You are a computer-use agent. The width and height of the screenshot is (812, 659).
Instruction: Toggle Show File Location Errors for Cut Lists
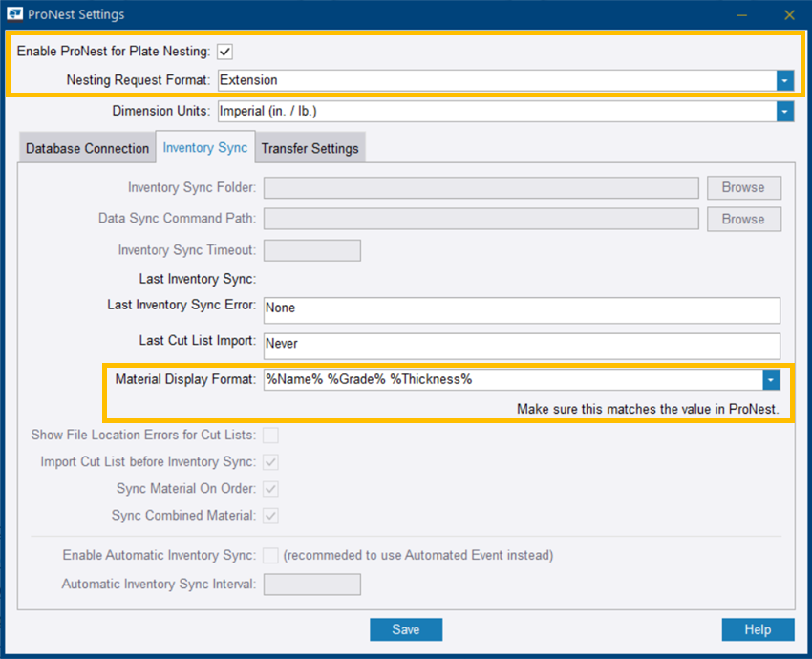point(270,436)
